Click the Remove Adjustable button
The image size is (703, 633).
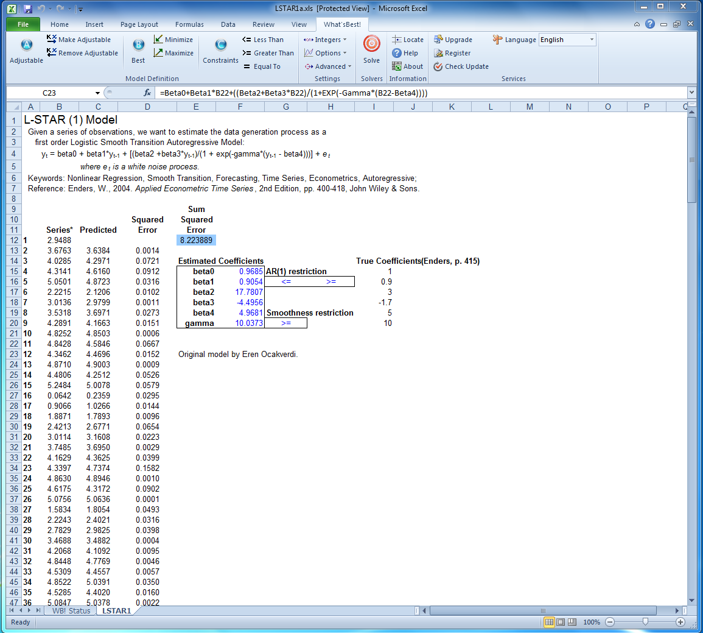coord(82,53)
